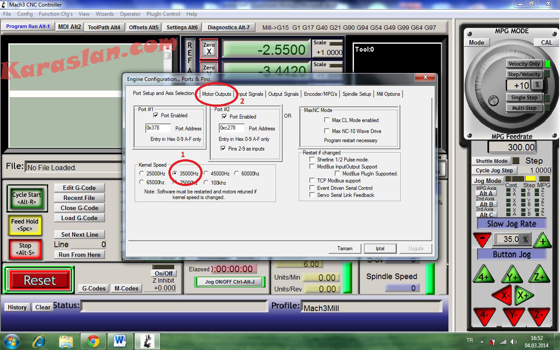
Task: Select 60000hz kernel speed
Action: [x=237, y=174]
